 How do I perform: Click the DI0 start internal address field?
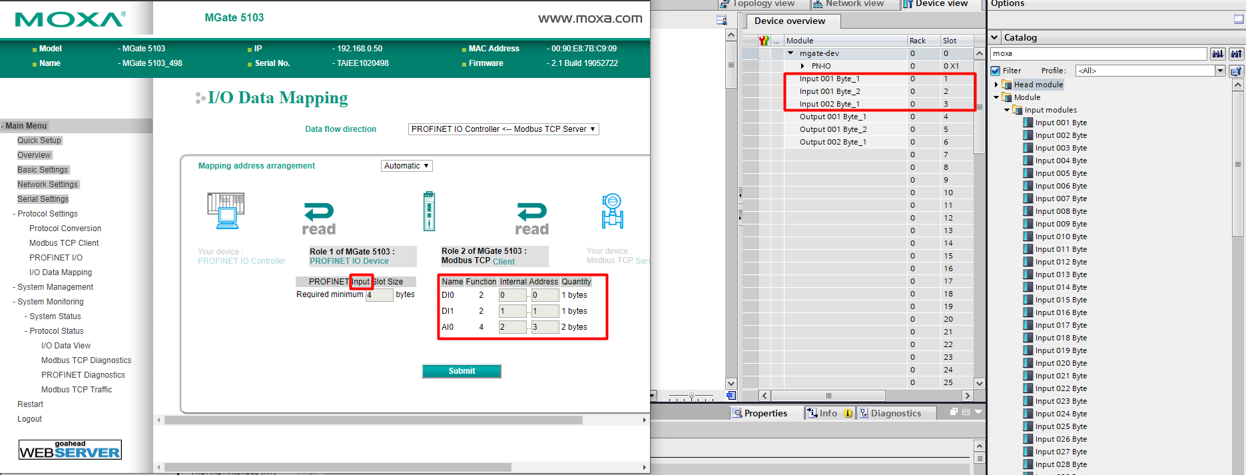click(513, 295)
